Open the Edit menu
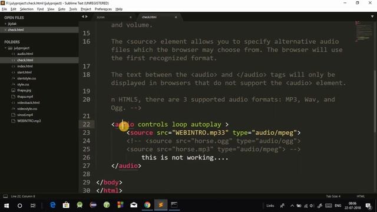377x212 pixels. [13, 9]
